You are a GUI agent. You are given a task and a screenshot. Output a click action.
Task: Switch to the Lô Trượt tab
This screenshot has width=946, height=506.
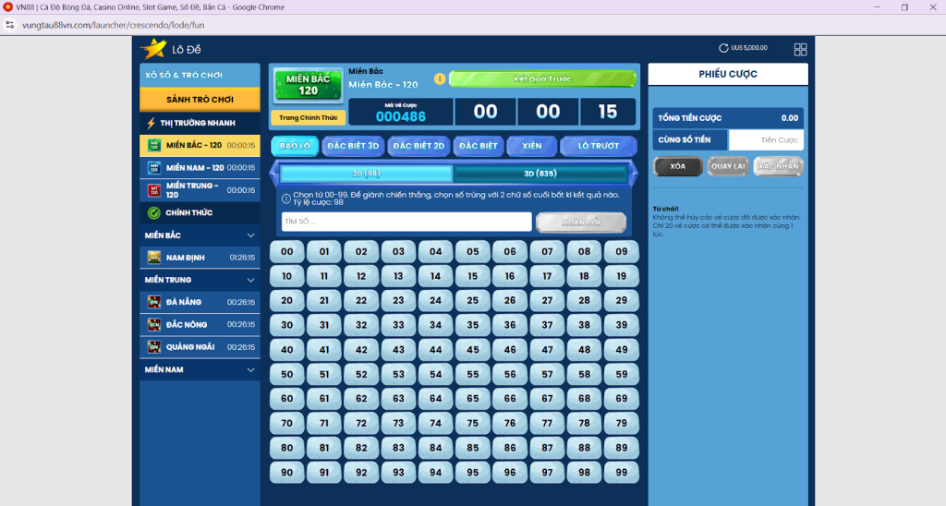pos(599,146)
